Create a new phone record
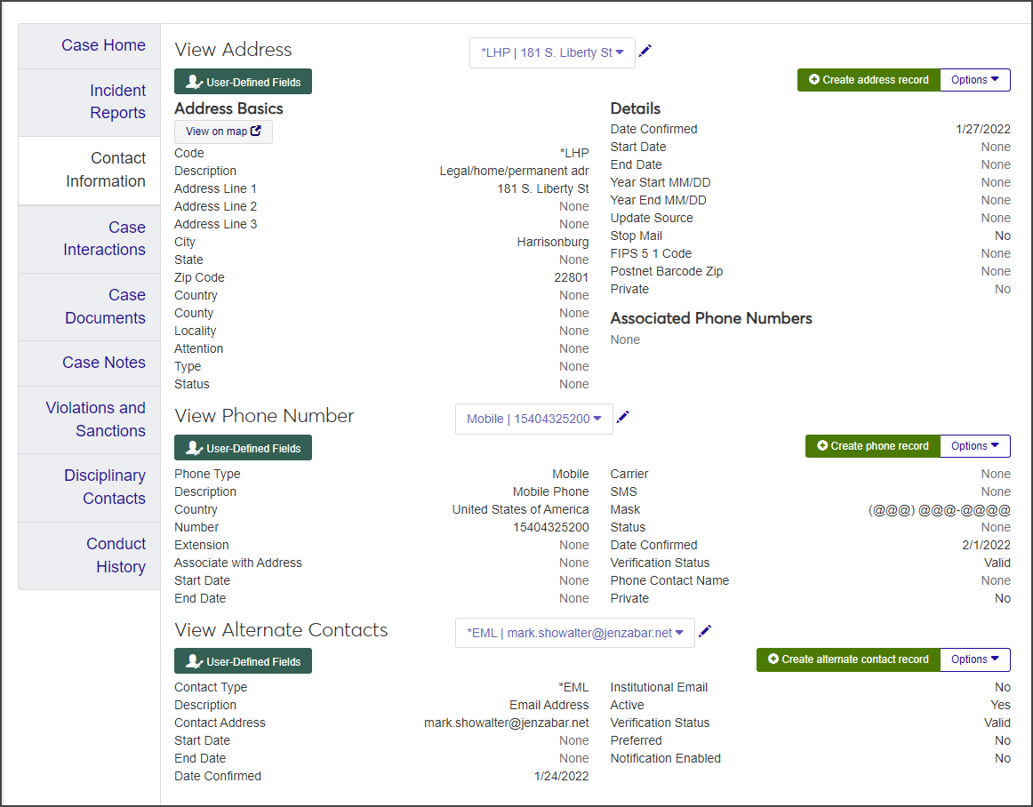 [872, 446]
